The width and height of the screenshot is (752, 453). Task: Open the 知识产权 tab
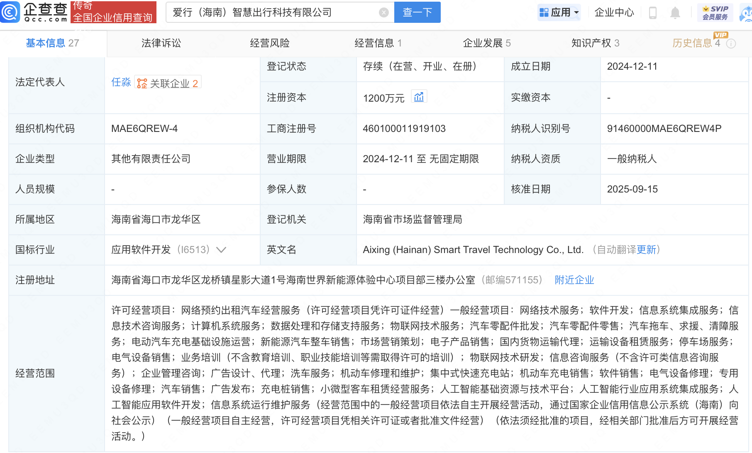tap(595, 43)
